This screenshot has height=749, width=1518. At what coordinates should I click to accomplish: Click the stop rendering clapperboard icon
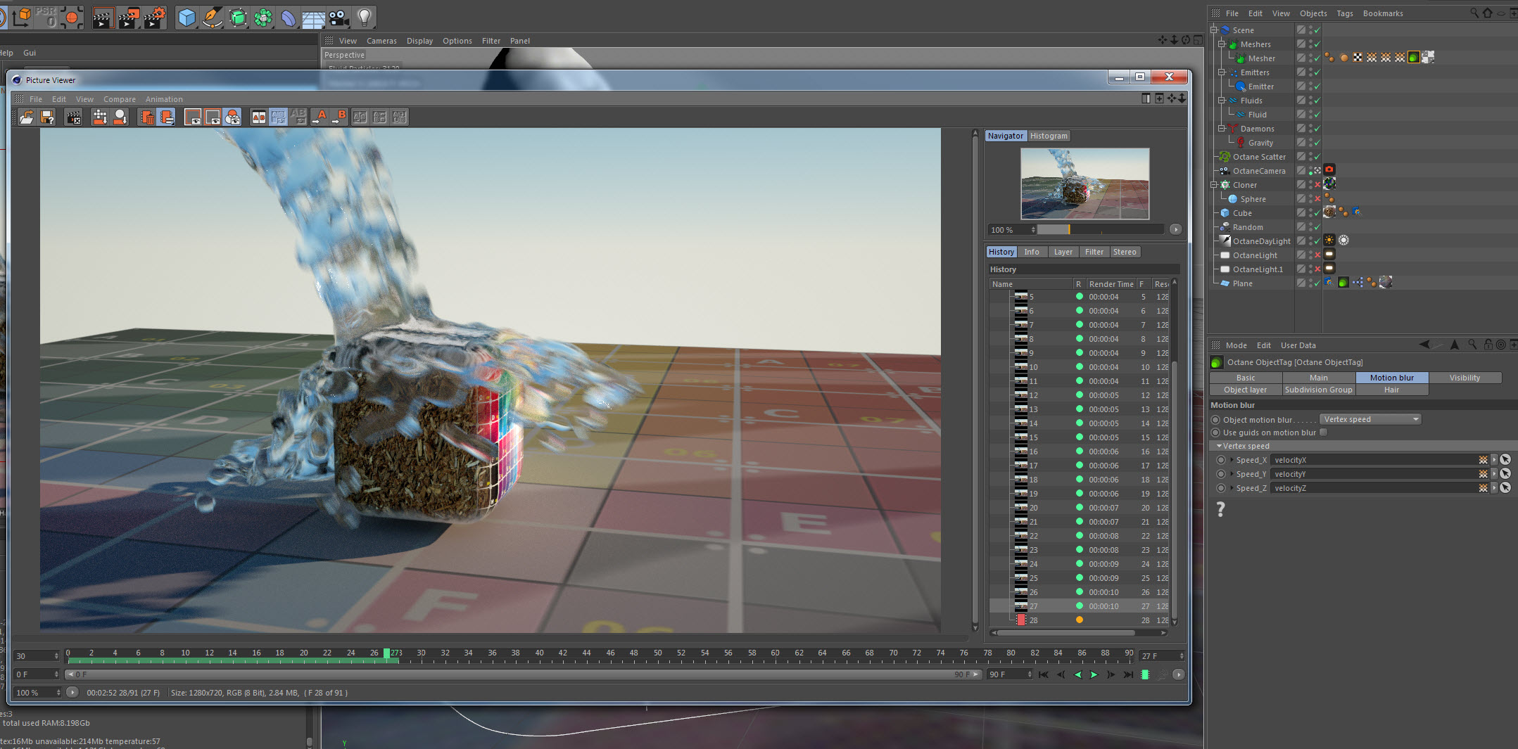tap(73, 117)
